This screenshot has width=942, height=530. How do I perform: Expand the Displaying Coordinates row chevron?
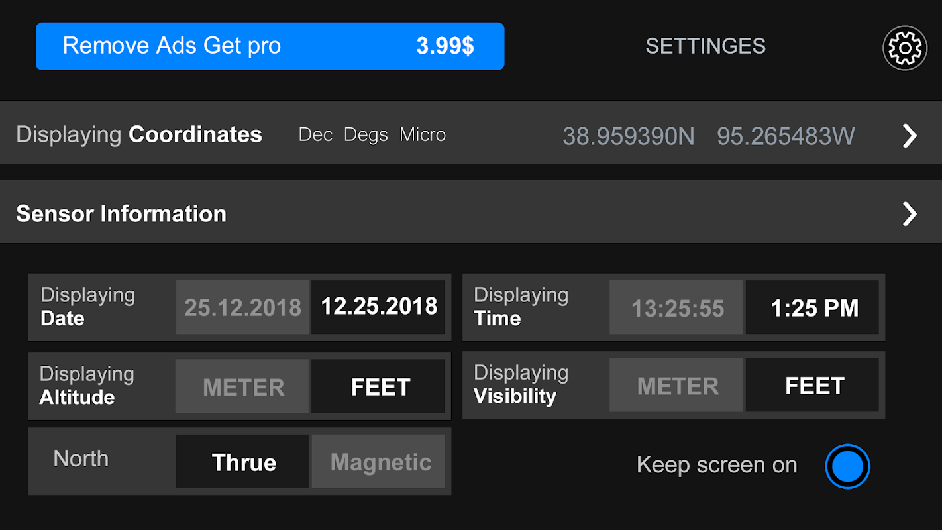(x=910, y=135)
